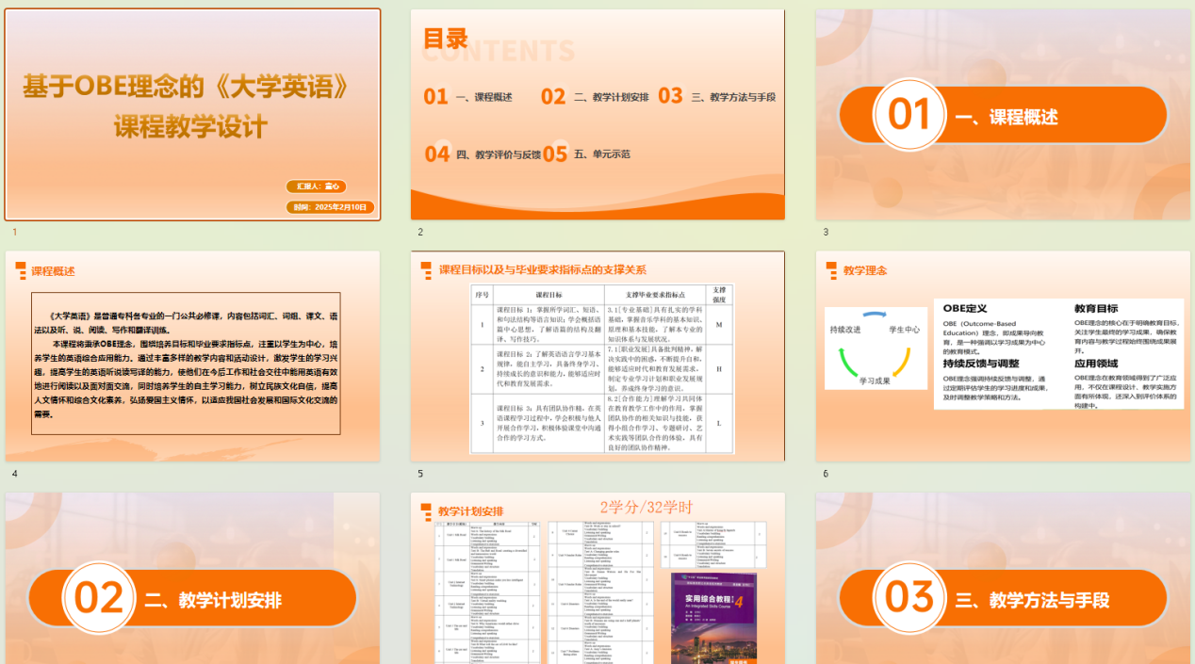Click the 2学分/32学时 text on slide 8

pyautogui.click(x=646, y=507)
